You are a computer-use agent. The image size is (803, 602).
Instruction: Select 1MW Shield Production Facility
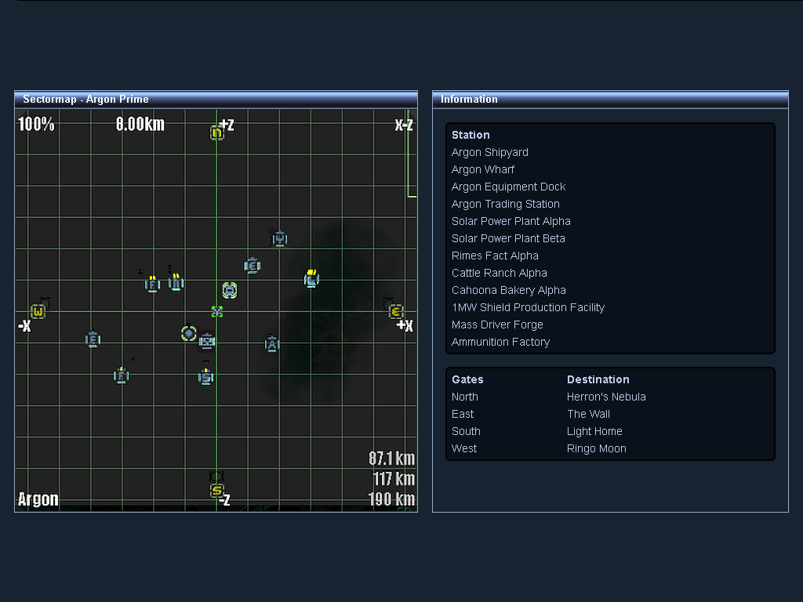(528, 307)
